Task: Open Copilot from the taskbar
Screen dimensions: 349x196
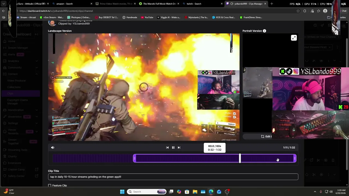Action: tap(179, 192)
